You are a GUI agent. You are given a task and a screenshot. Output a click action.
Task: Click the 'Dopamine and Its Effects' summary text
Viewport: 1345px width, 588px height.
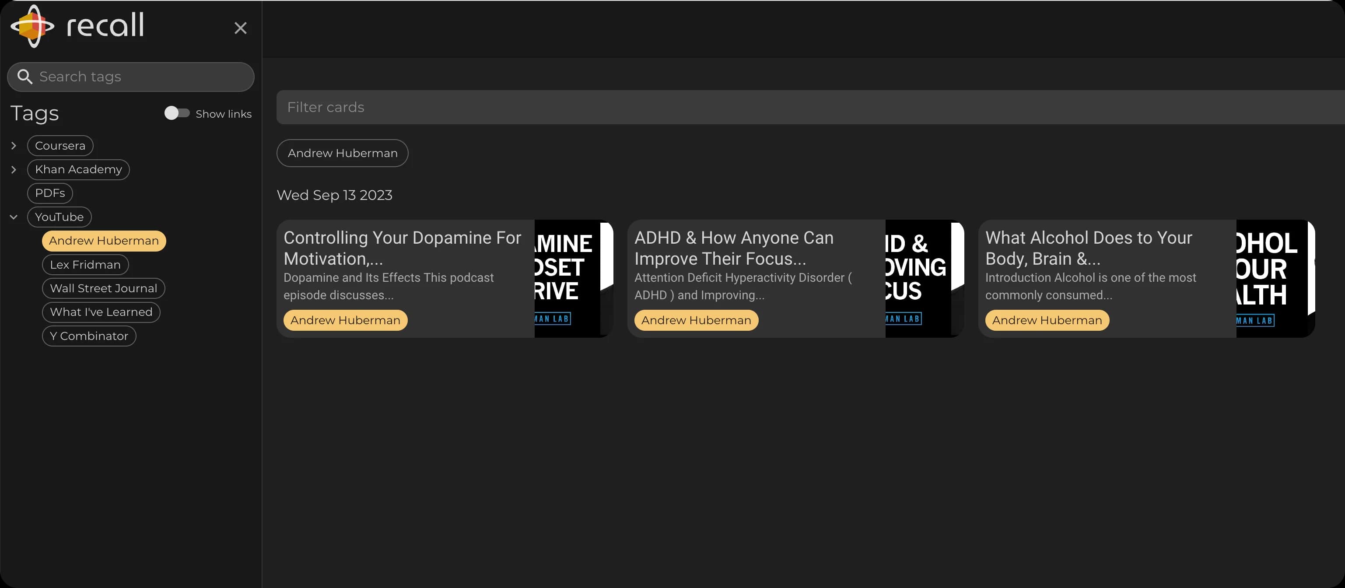(x=389, y=286)
